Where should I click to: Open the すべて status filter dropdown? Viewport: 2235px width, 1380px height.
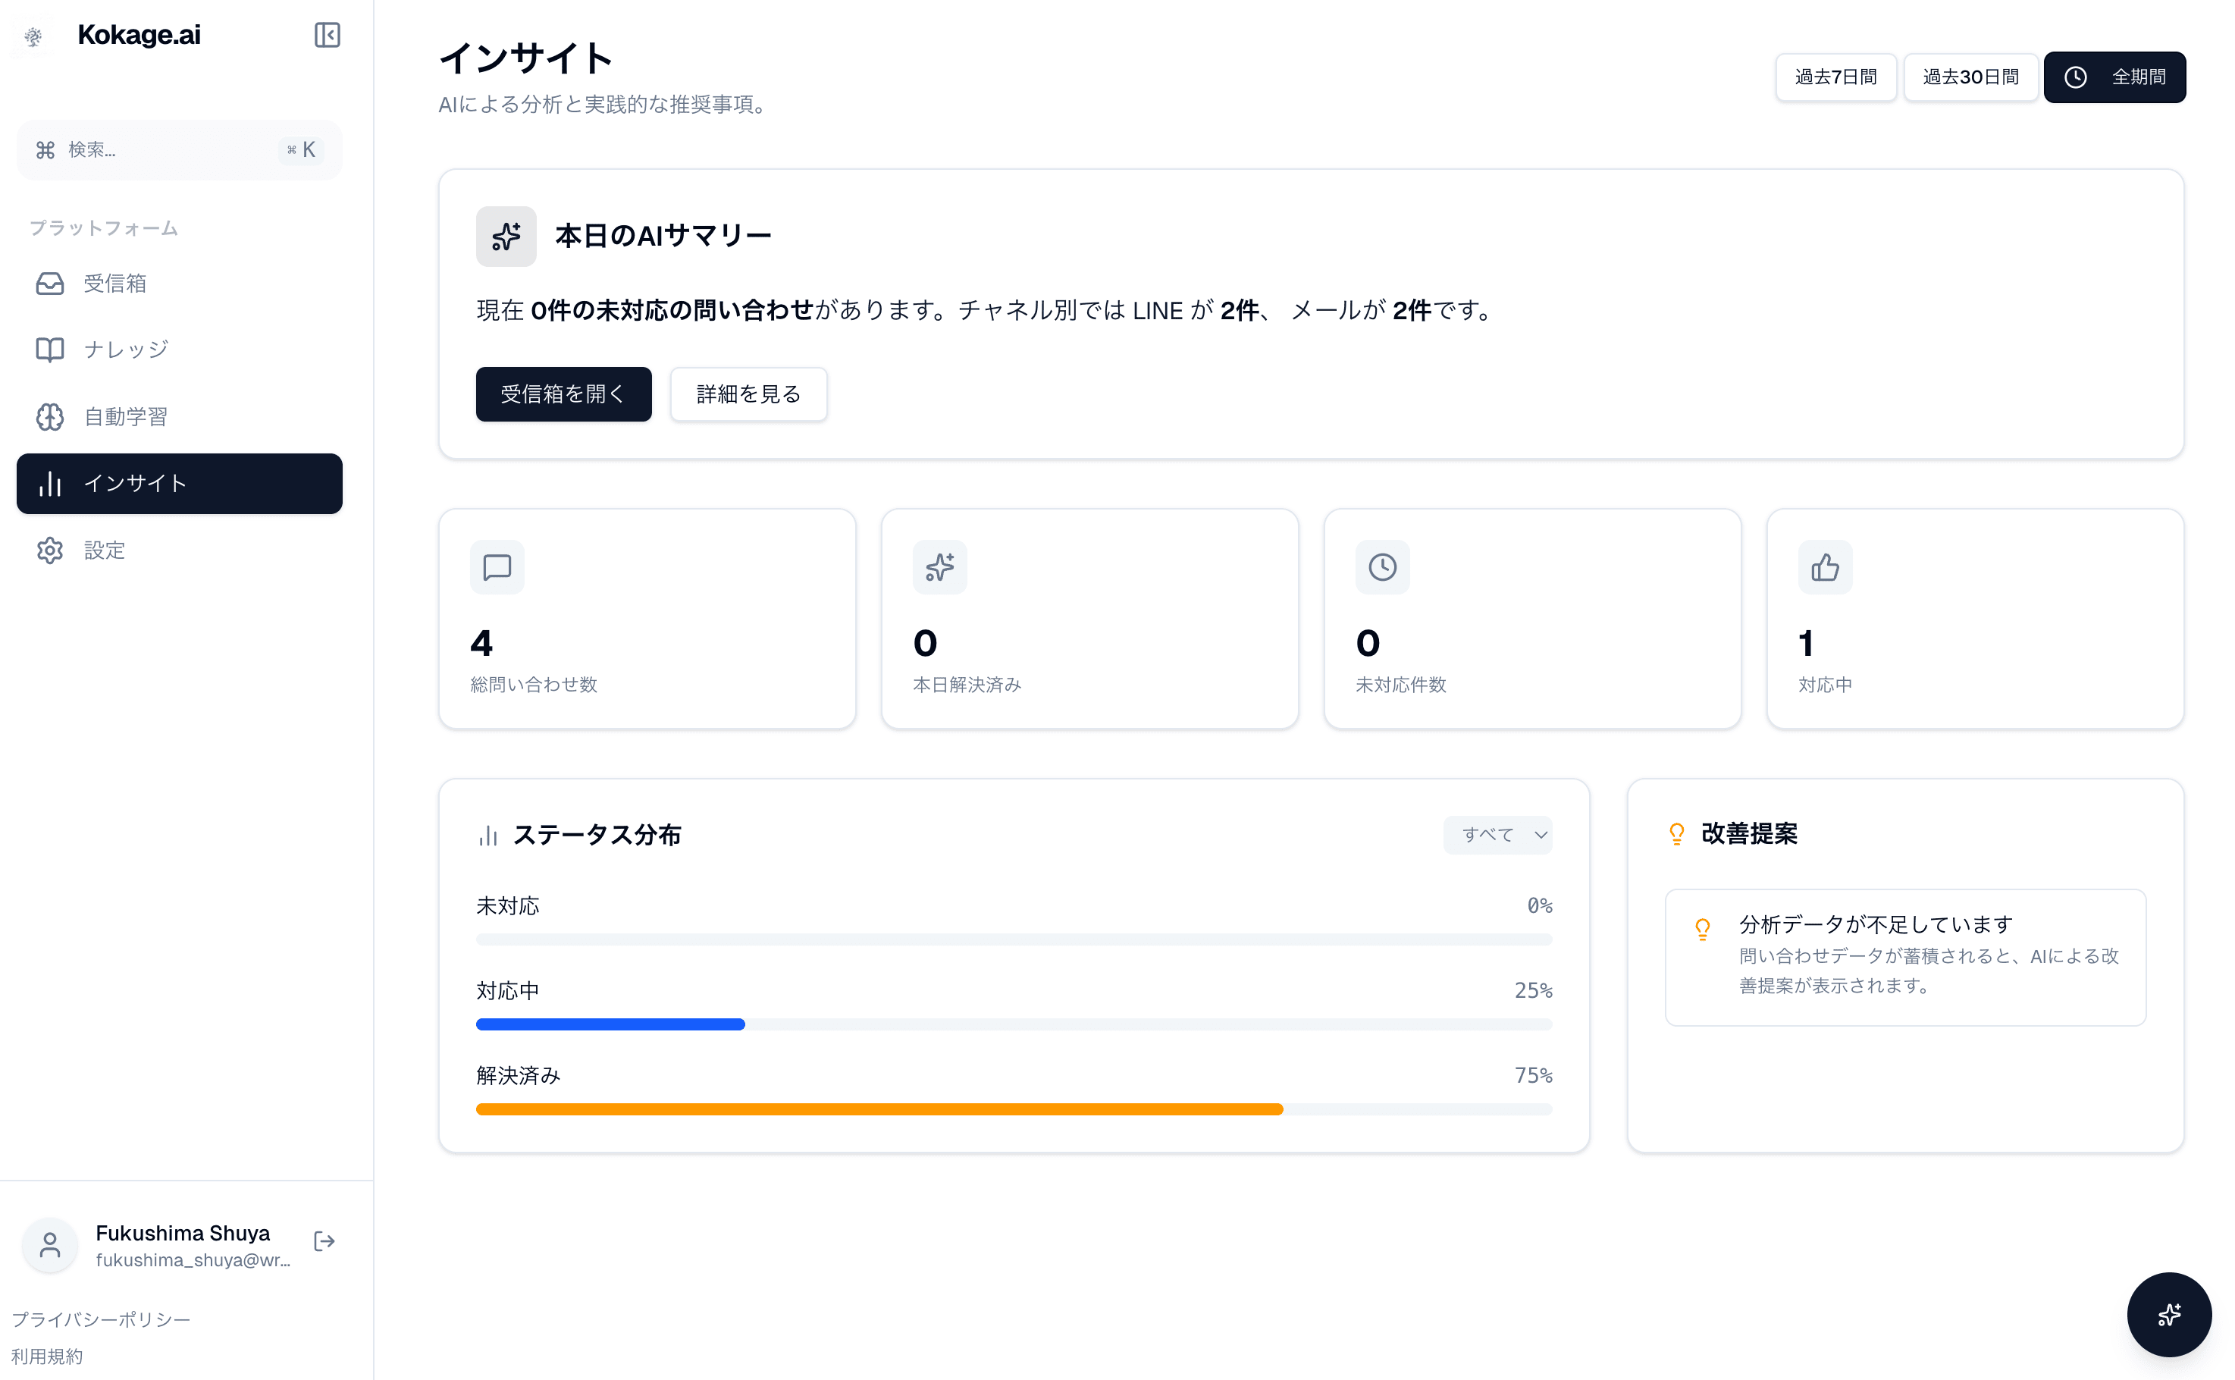(x=1497, y=835)
